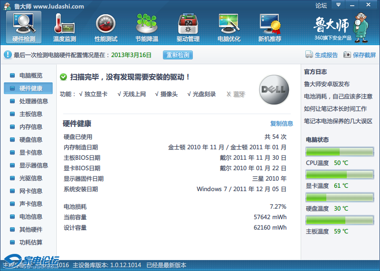Open the 鲁大师安卓版发布 news link
This screenshot has width=380, height=271.
pyautogui.click(x=326, y=84)
